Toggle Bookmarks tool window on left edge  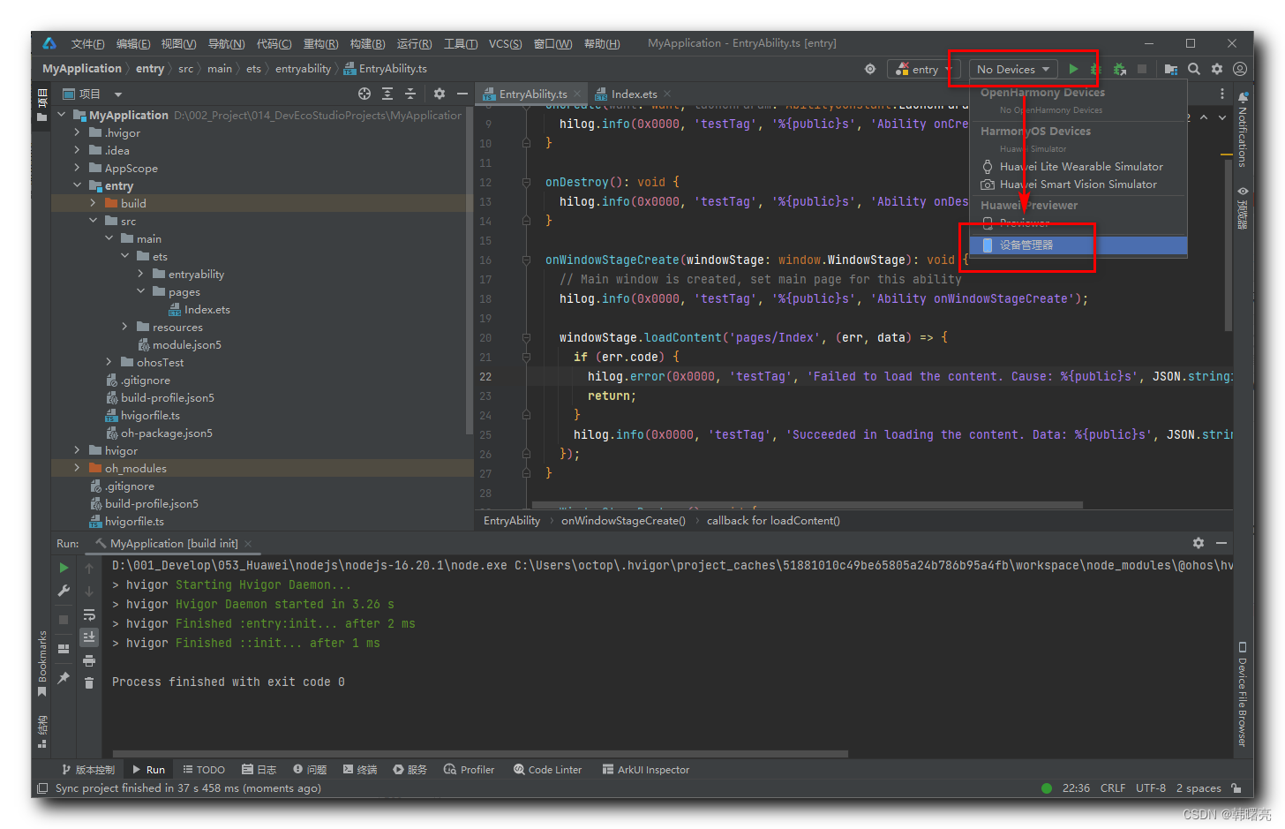[x=41, y=663]
